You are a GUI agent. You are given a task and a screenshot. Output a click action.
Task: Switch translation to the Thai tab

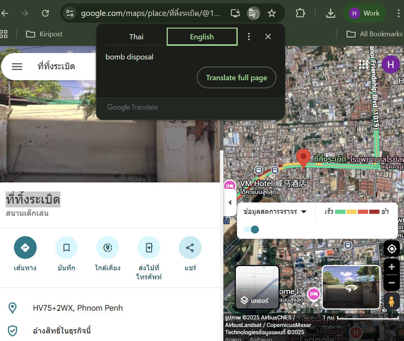point(136,37)
